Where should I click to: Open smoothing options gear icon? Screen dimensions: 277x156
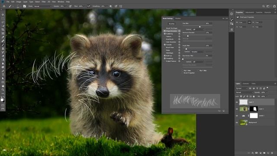tap(111, 6)
